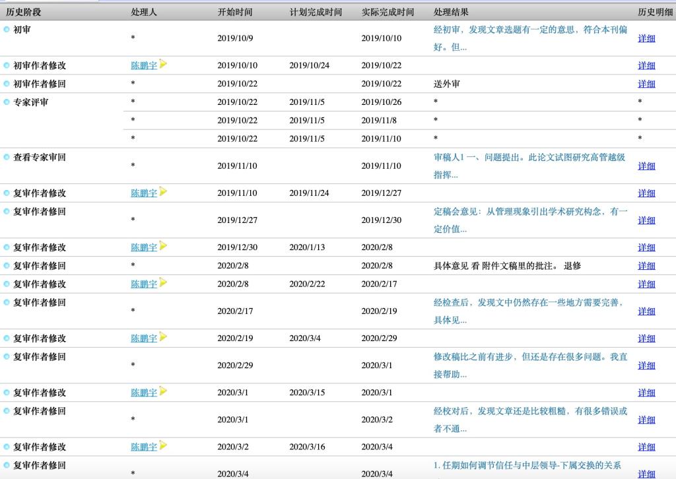Open 详细 link for the 送外审 row
676x479 pixels.
click(646, 84)
